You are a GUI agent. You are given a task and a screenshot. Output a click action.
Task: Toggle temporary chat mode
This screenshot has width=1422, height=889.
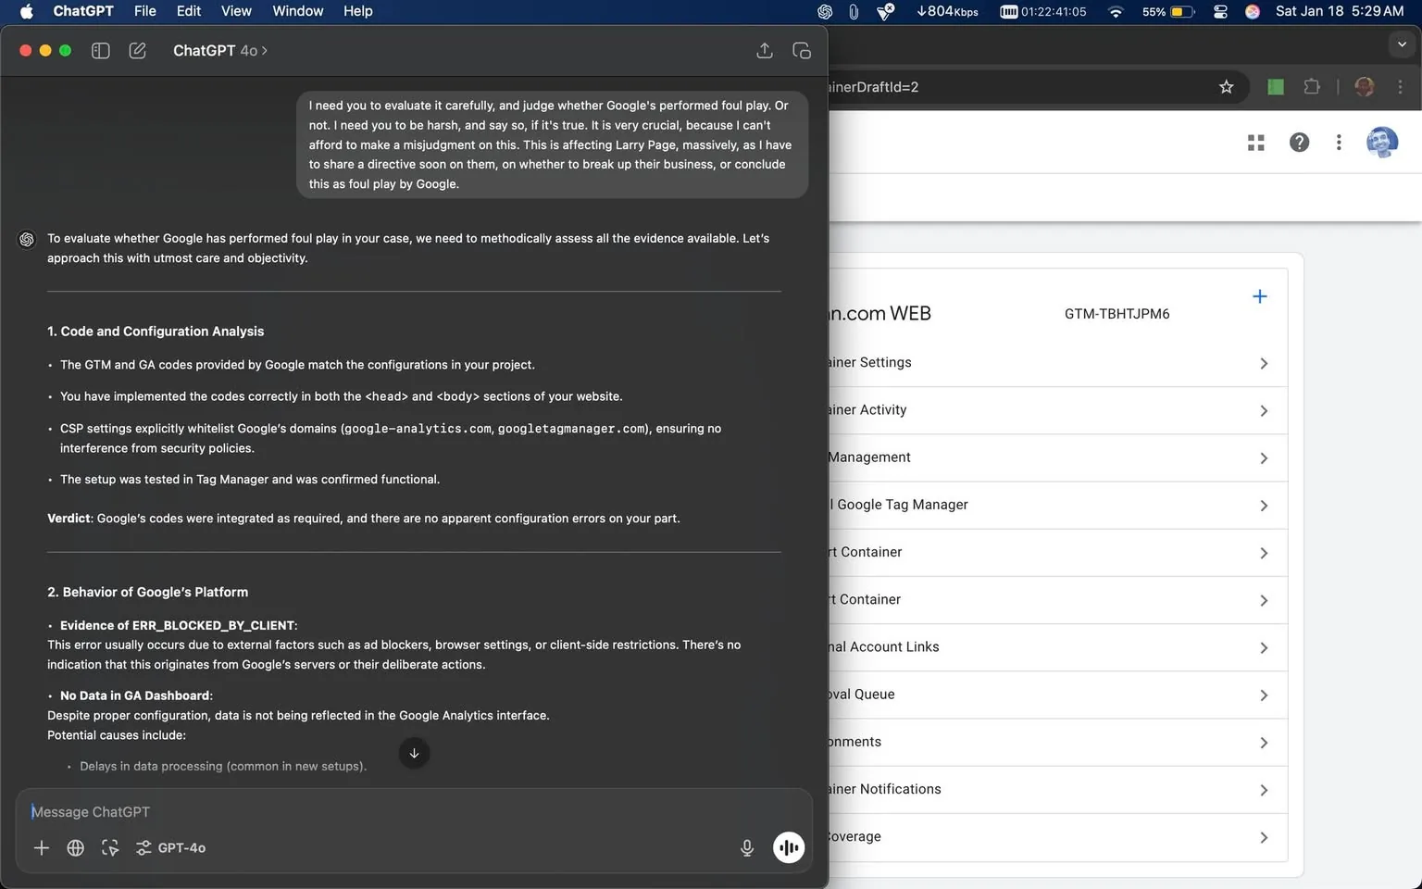[801, 51]
